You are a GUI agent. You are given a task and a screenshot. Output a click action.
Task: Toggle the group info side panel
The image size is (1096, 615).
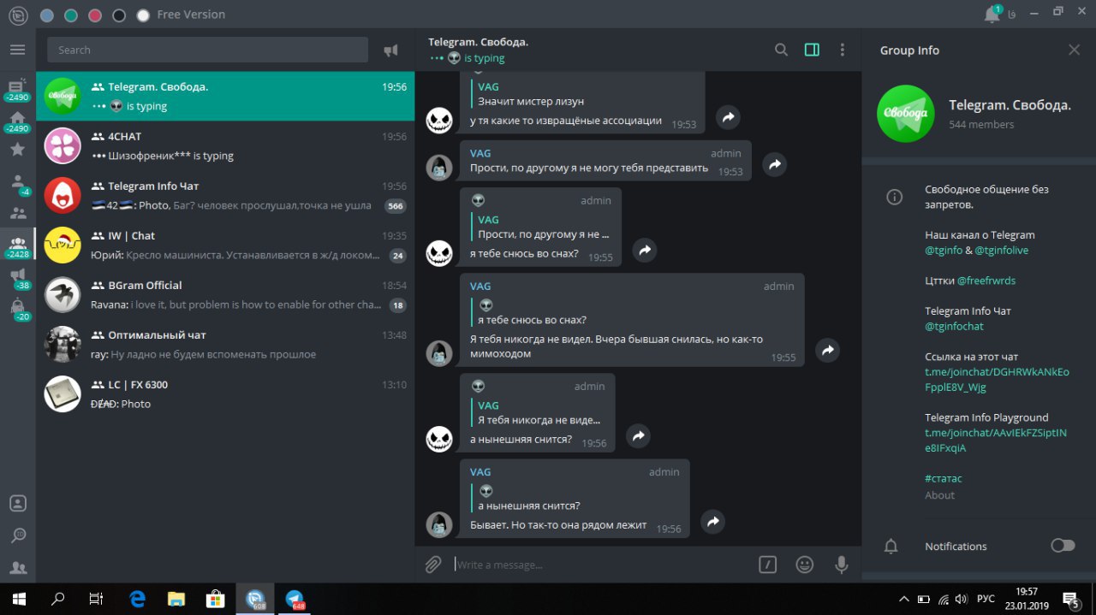point(812,50)
